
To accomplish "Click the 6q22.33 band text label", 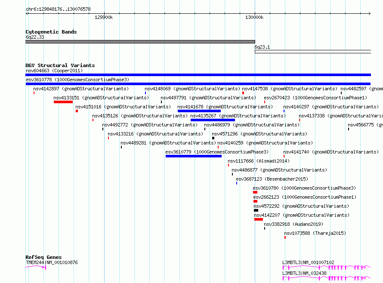I will (35, 37).
